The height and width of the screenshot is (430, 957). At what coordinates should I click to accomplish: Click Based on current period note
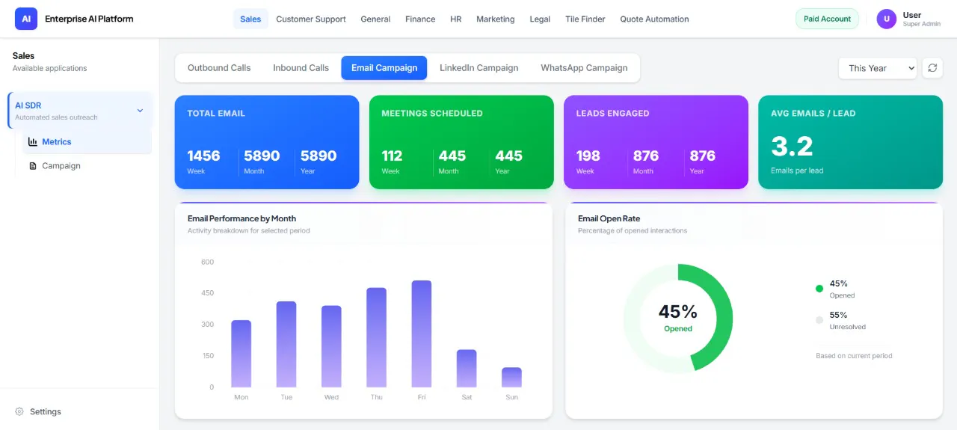pos(854,356)
